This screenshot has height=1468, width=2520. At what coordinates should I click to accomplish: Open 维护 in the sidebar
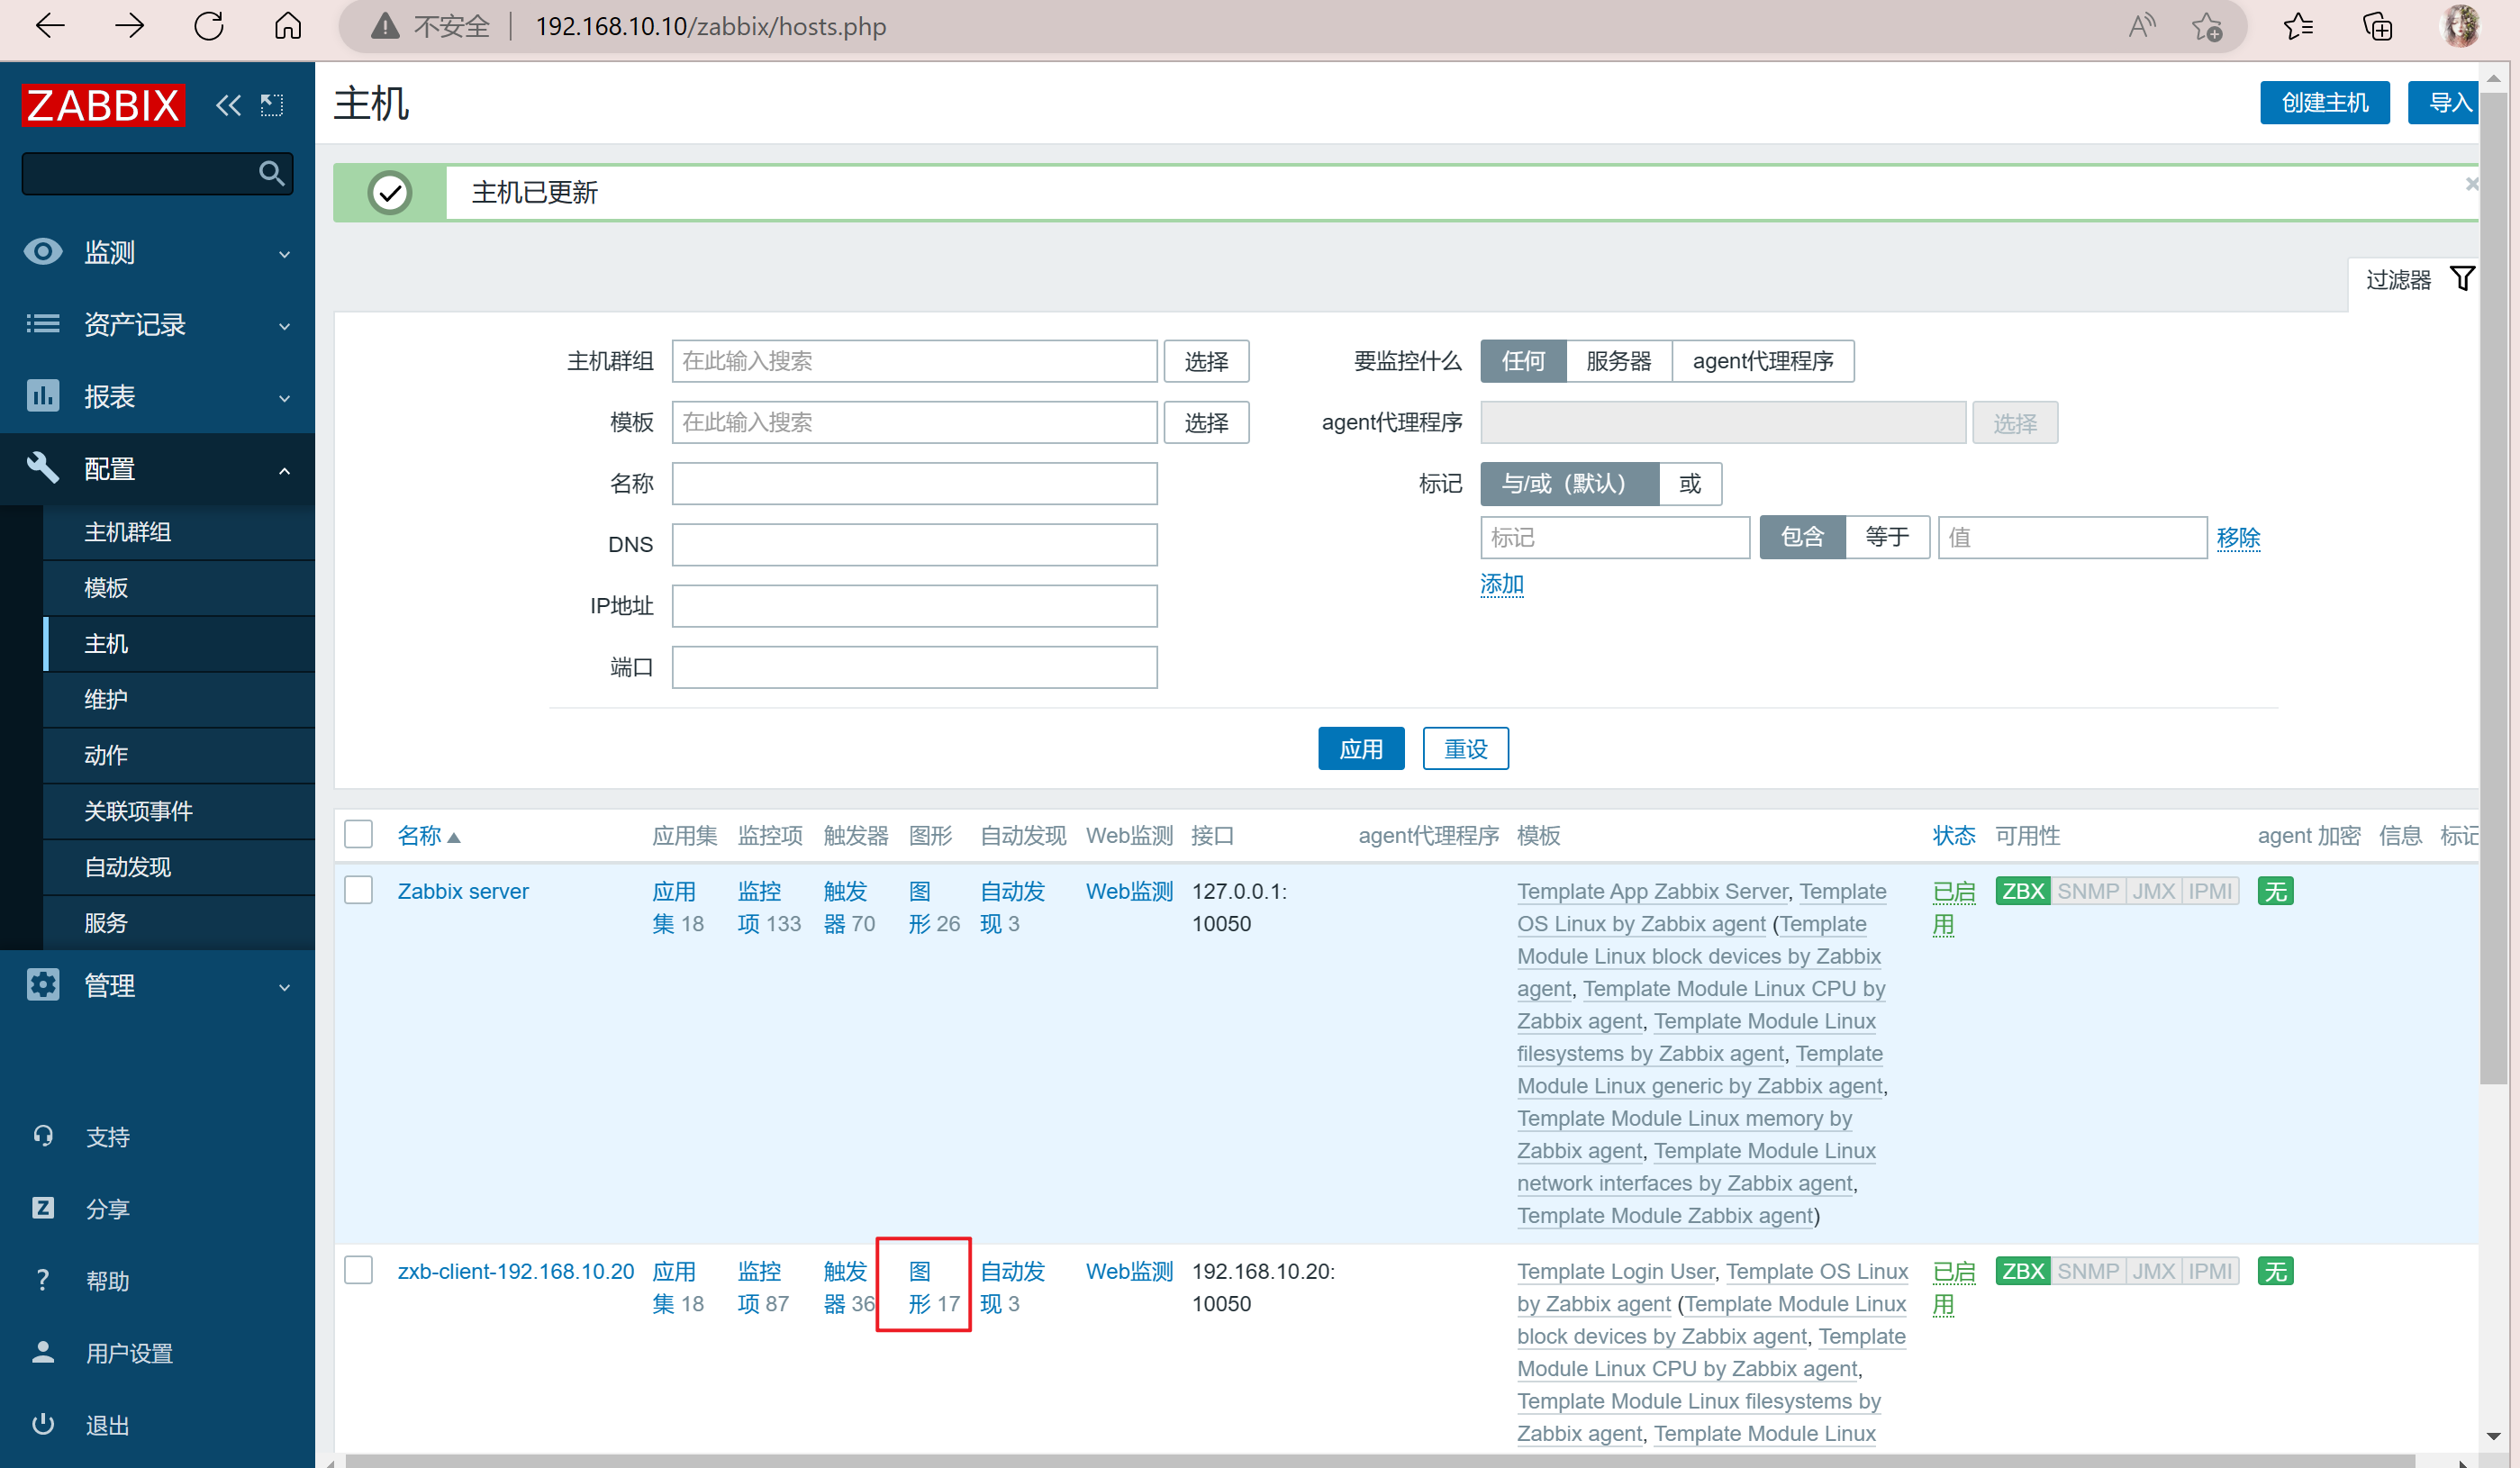pos(179,700)
